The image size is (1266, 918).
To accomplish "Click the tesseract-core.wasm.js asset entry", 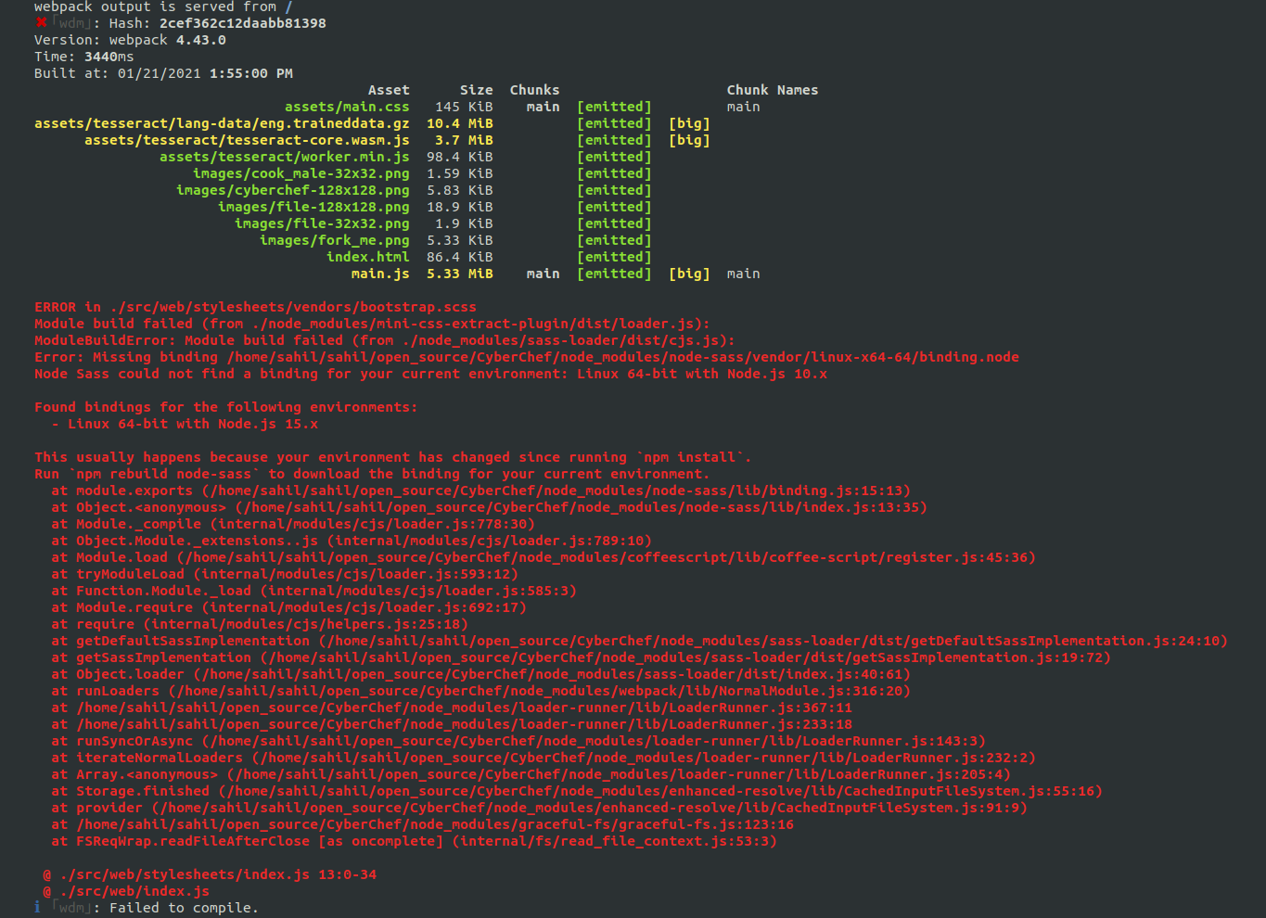I will [246, 139].
